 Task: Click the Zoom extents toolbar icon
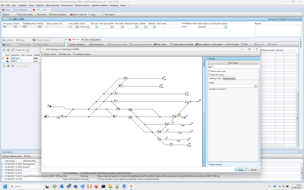44,54
